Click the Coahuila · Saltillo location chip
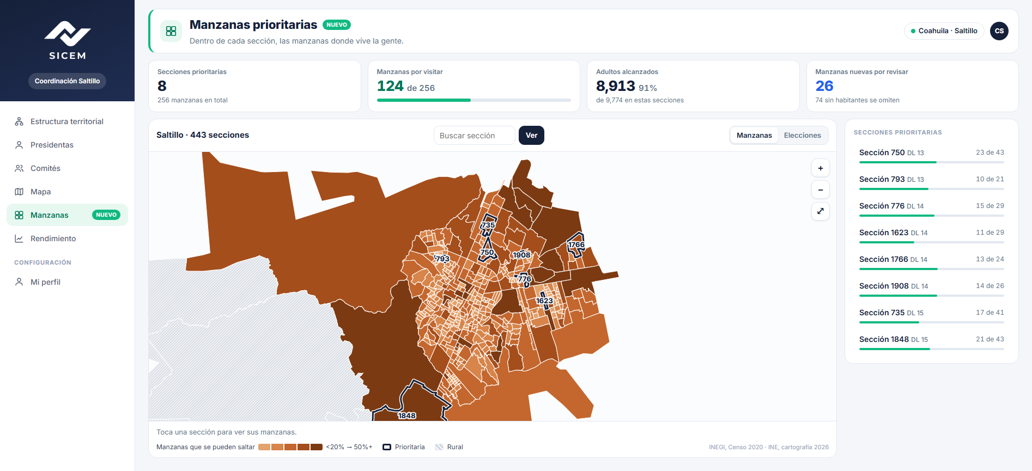This screenshot has height=471, width=1032. (944, 31)
